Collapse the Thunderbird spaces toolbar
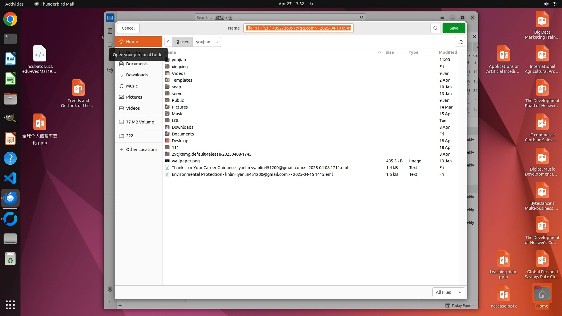562x316 pixels. pyautogui.click(x=110, y=302)
